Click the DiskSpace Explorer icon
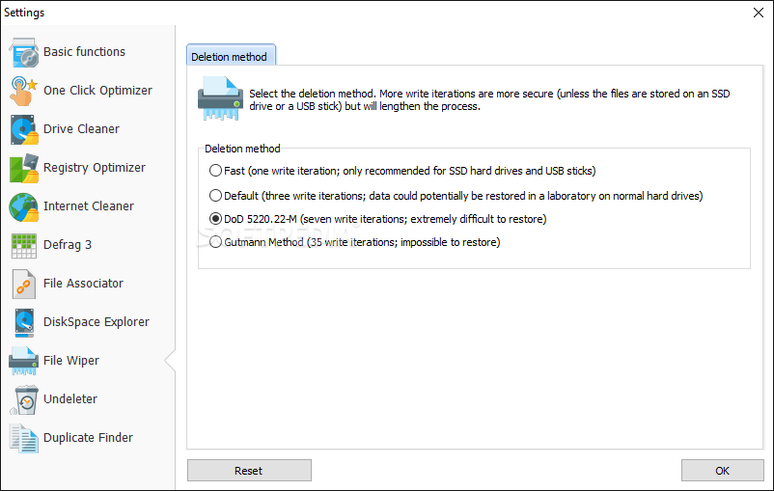Viewport: 774px width, 491px height. coord(24,322)
